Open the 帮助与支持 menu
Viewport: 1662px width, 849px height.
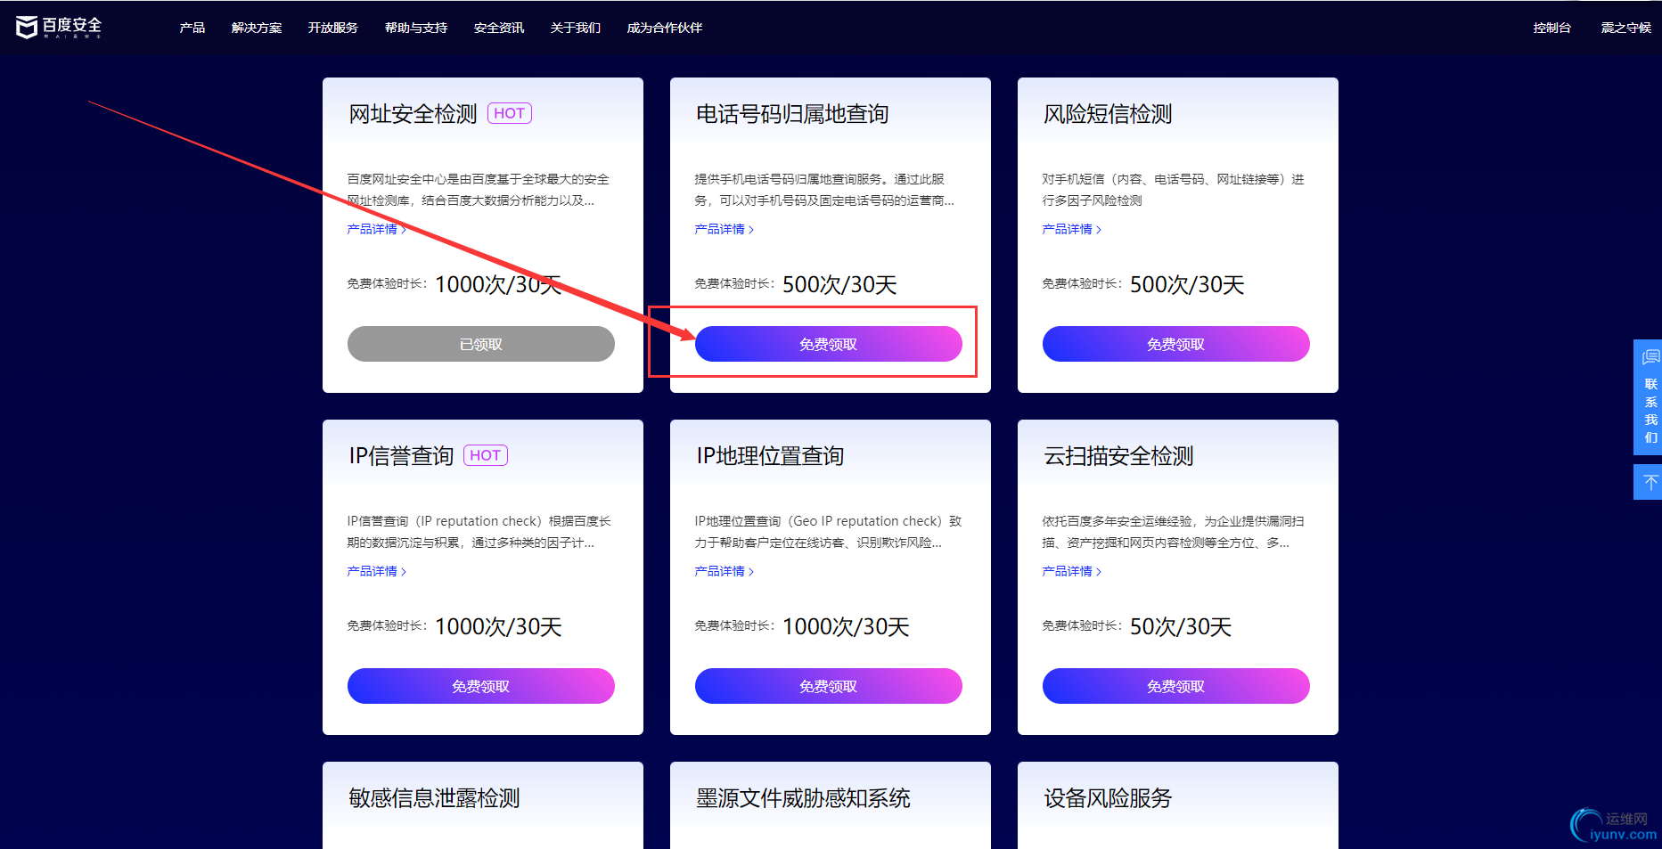pyautogui.click(x=415, y=28)
